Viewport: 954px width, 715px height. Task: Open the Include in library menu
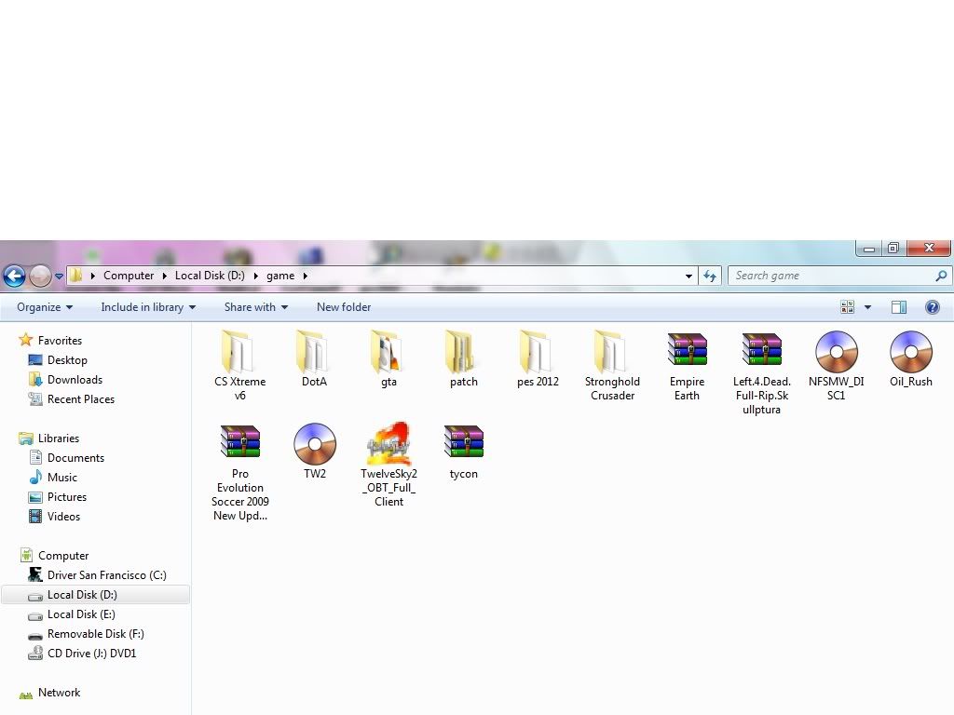(148, 307)
